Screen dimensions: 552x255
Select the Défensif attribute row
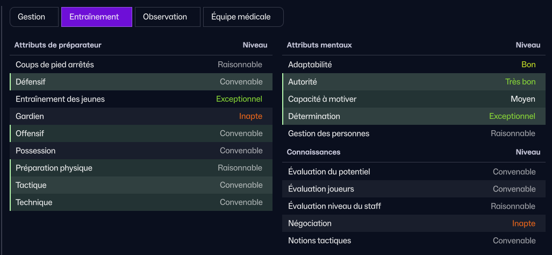[141, 82]
